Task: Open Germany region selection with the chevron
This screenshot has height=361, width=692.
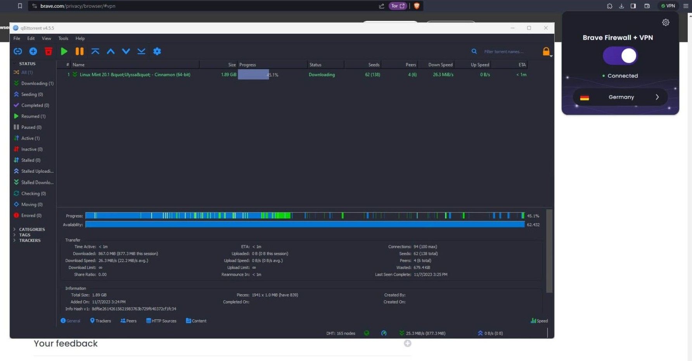Action: point(657,97)
